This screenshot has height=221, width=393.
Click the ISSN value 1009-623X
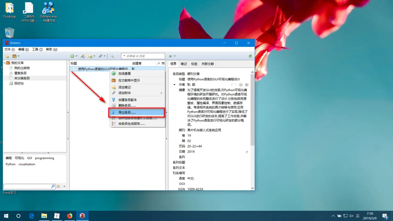(195, 189)
